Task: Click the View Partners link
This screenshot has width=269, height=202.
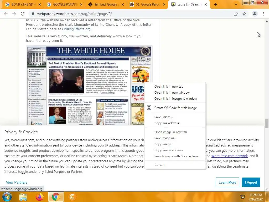Action: pyautogui.click(x=17, y=182)
